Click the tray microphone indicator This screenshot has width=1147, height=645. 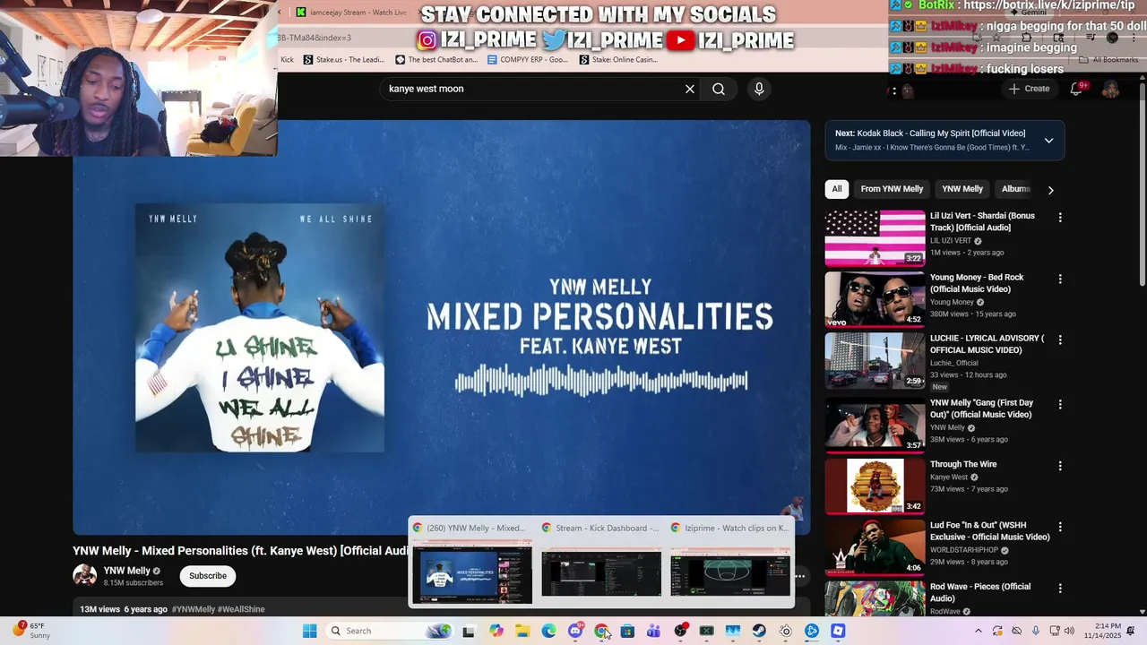(1036, 631)
